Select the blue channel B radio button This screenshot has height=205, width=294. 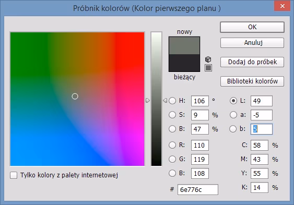172,173
